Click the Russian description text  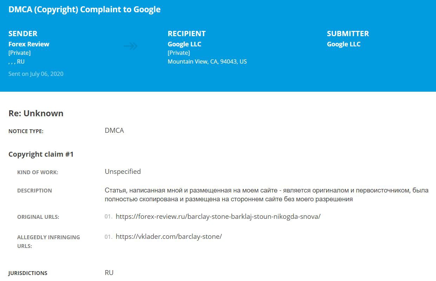pyautogui.click(x=266, y=195)
